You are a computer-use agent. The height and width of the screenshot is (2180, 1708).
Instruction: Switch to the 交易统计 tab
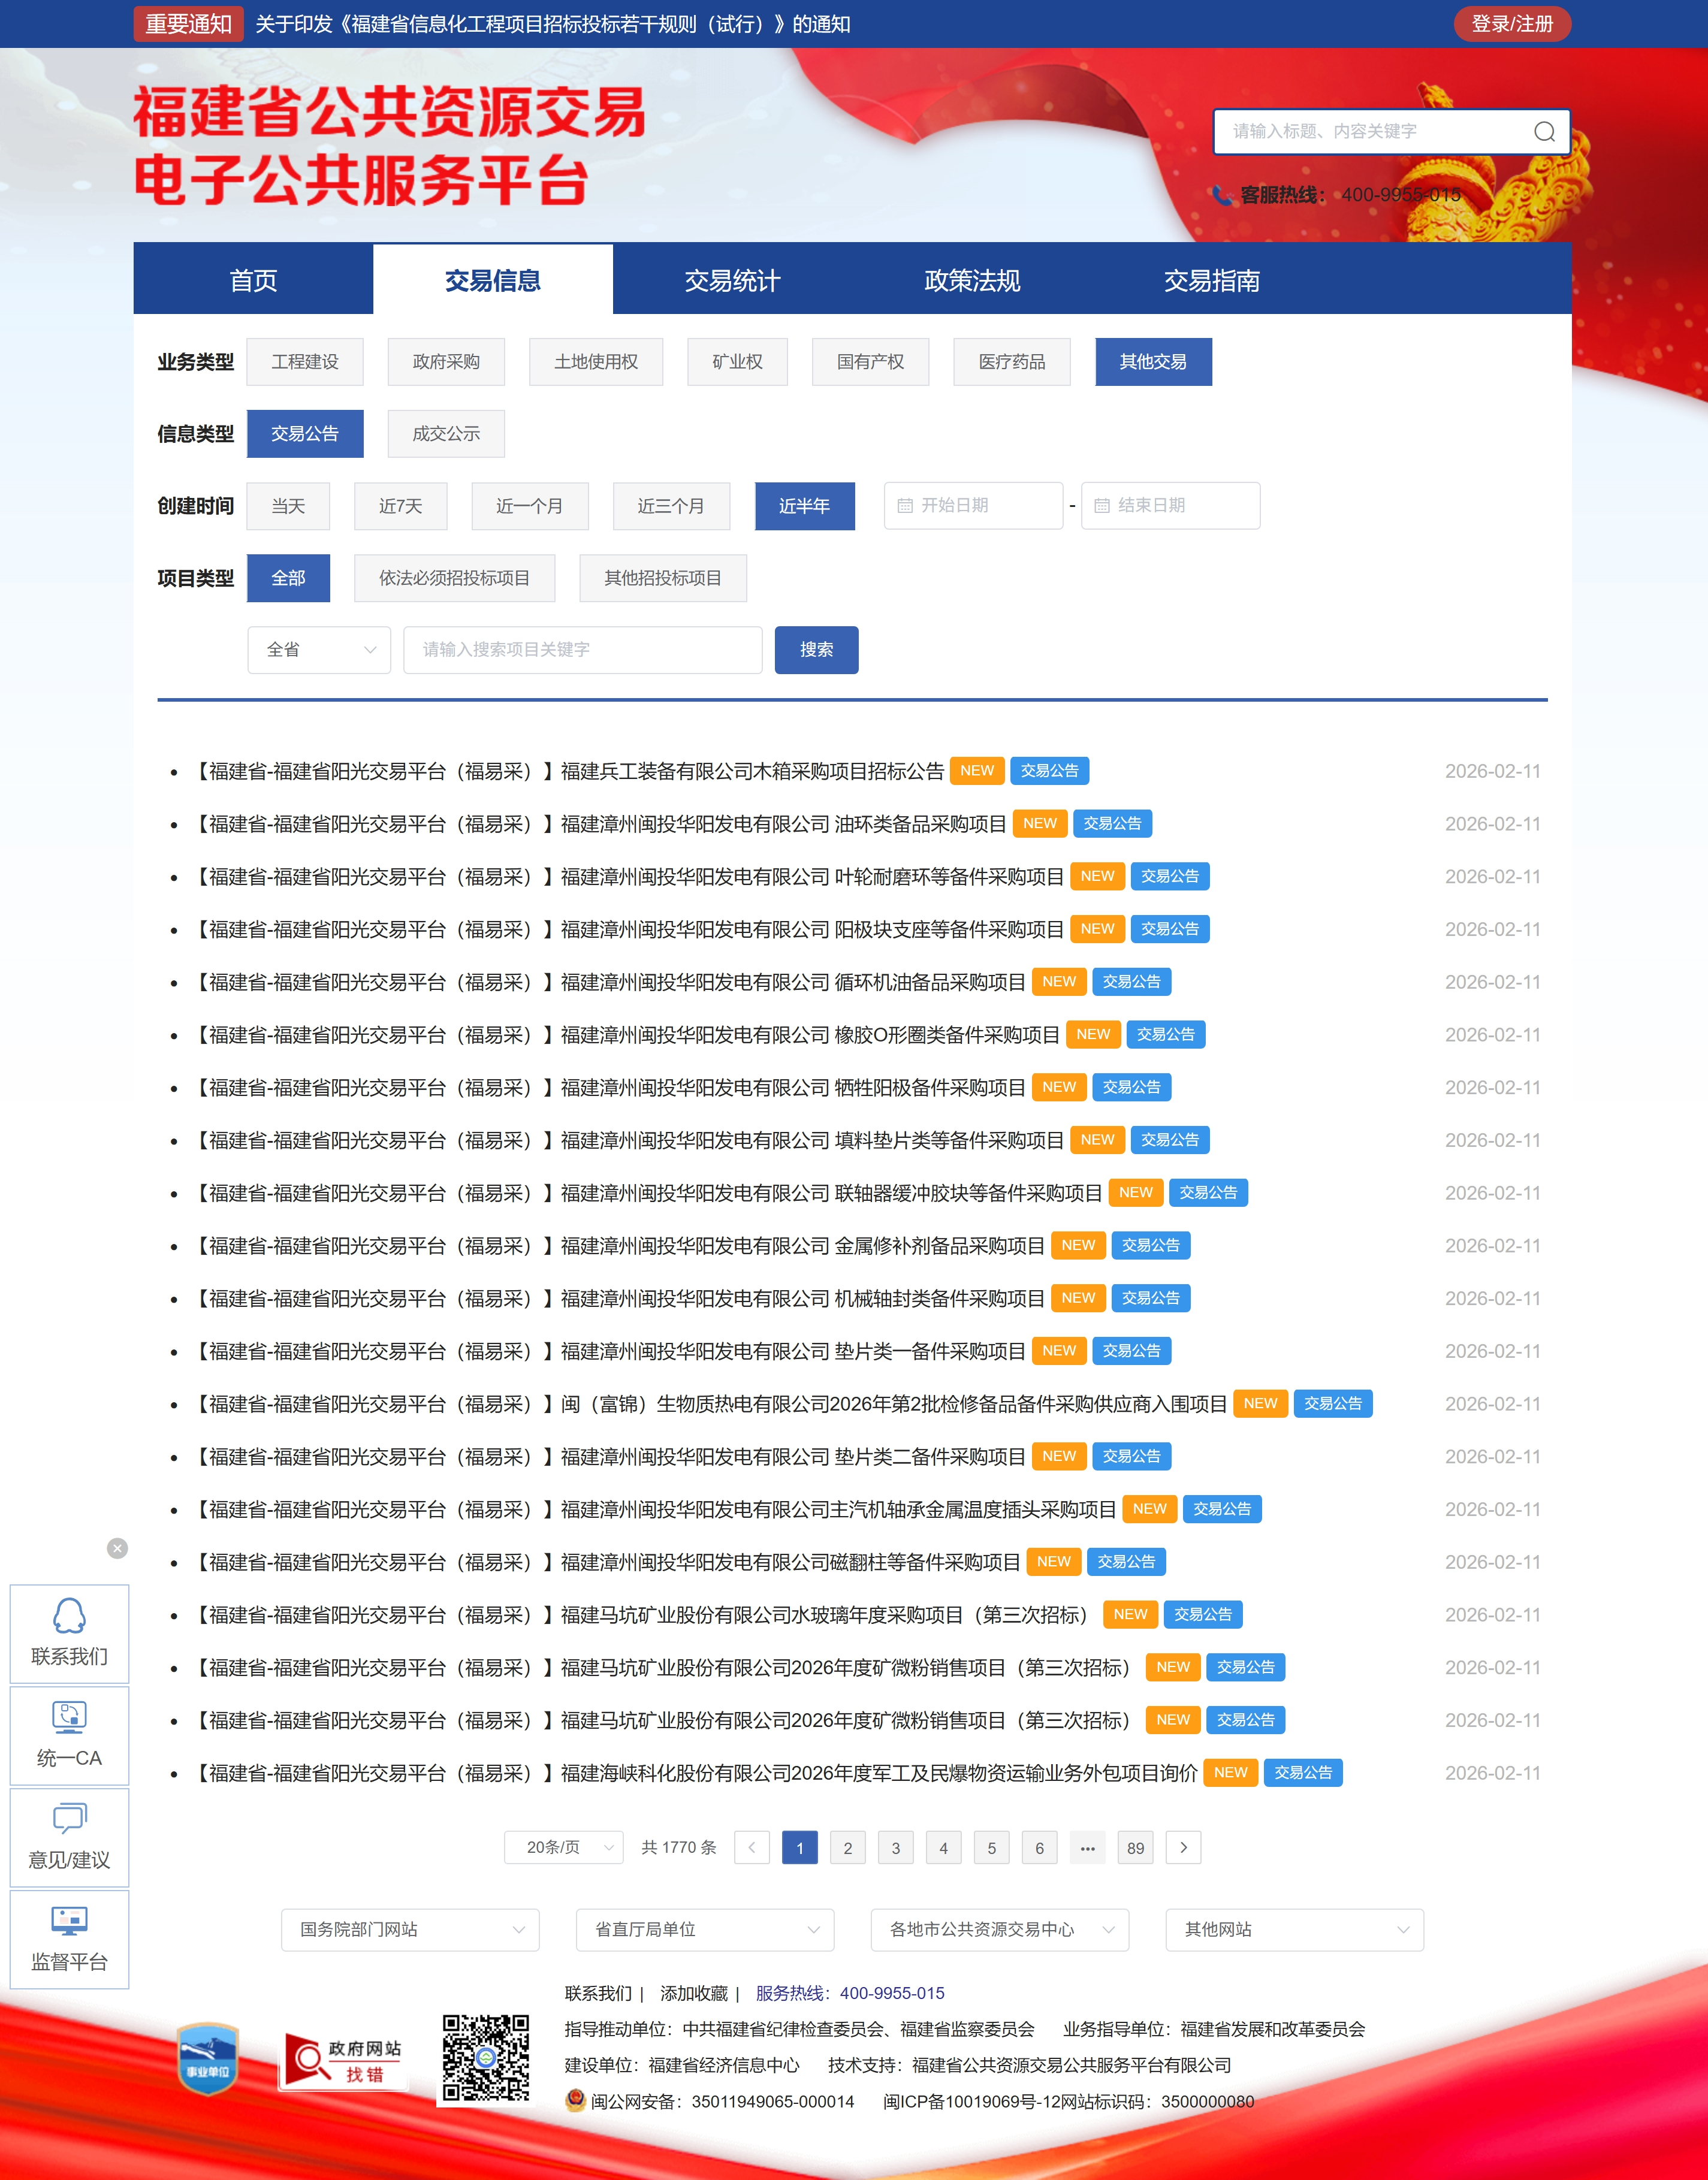pos(732,280)
